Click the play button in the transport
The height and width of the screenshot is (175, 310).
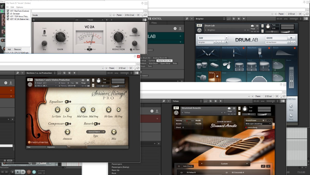pos(18,172)
